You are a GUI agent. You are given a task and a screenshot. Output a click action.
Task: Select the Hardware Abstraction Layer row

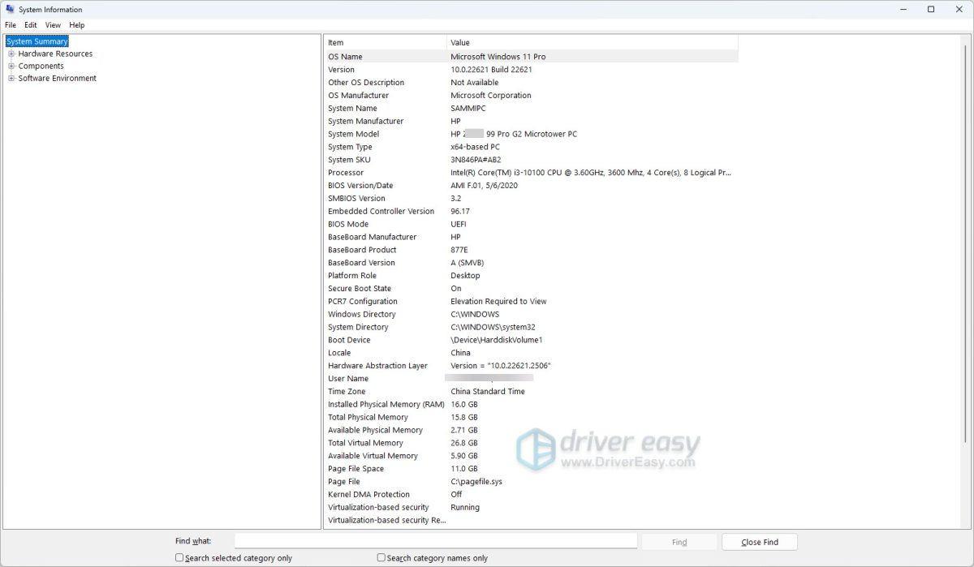tap(532, 366)
